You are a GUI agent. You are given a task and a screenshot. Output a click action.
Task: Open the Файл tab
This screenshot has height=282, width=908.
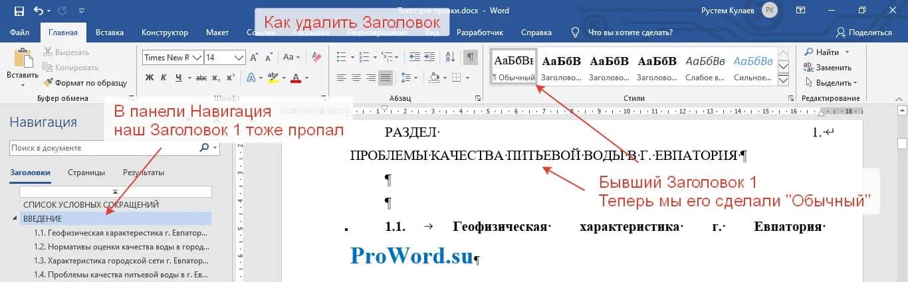point(19,32)
